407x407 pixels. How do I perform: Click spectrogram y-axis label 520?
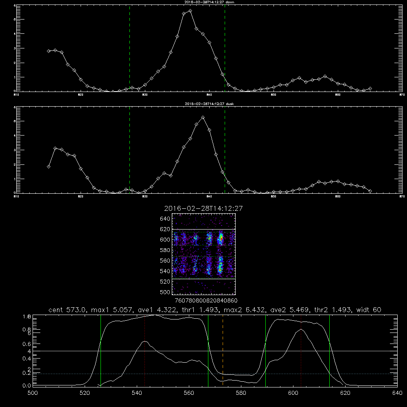165,282
